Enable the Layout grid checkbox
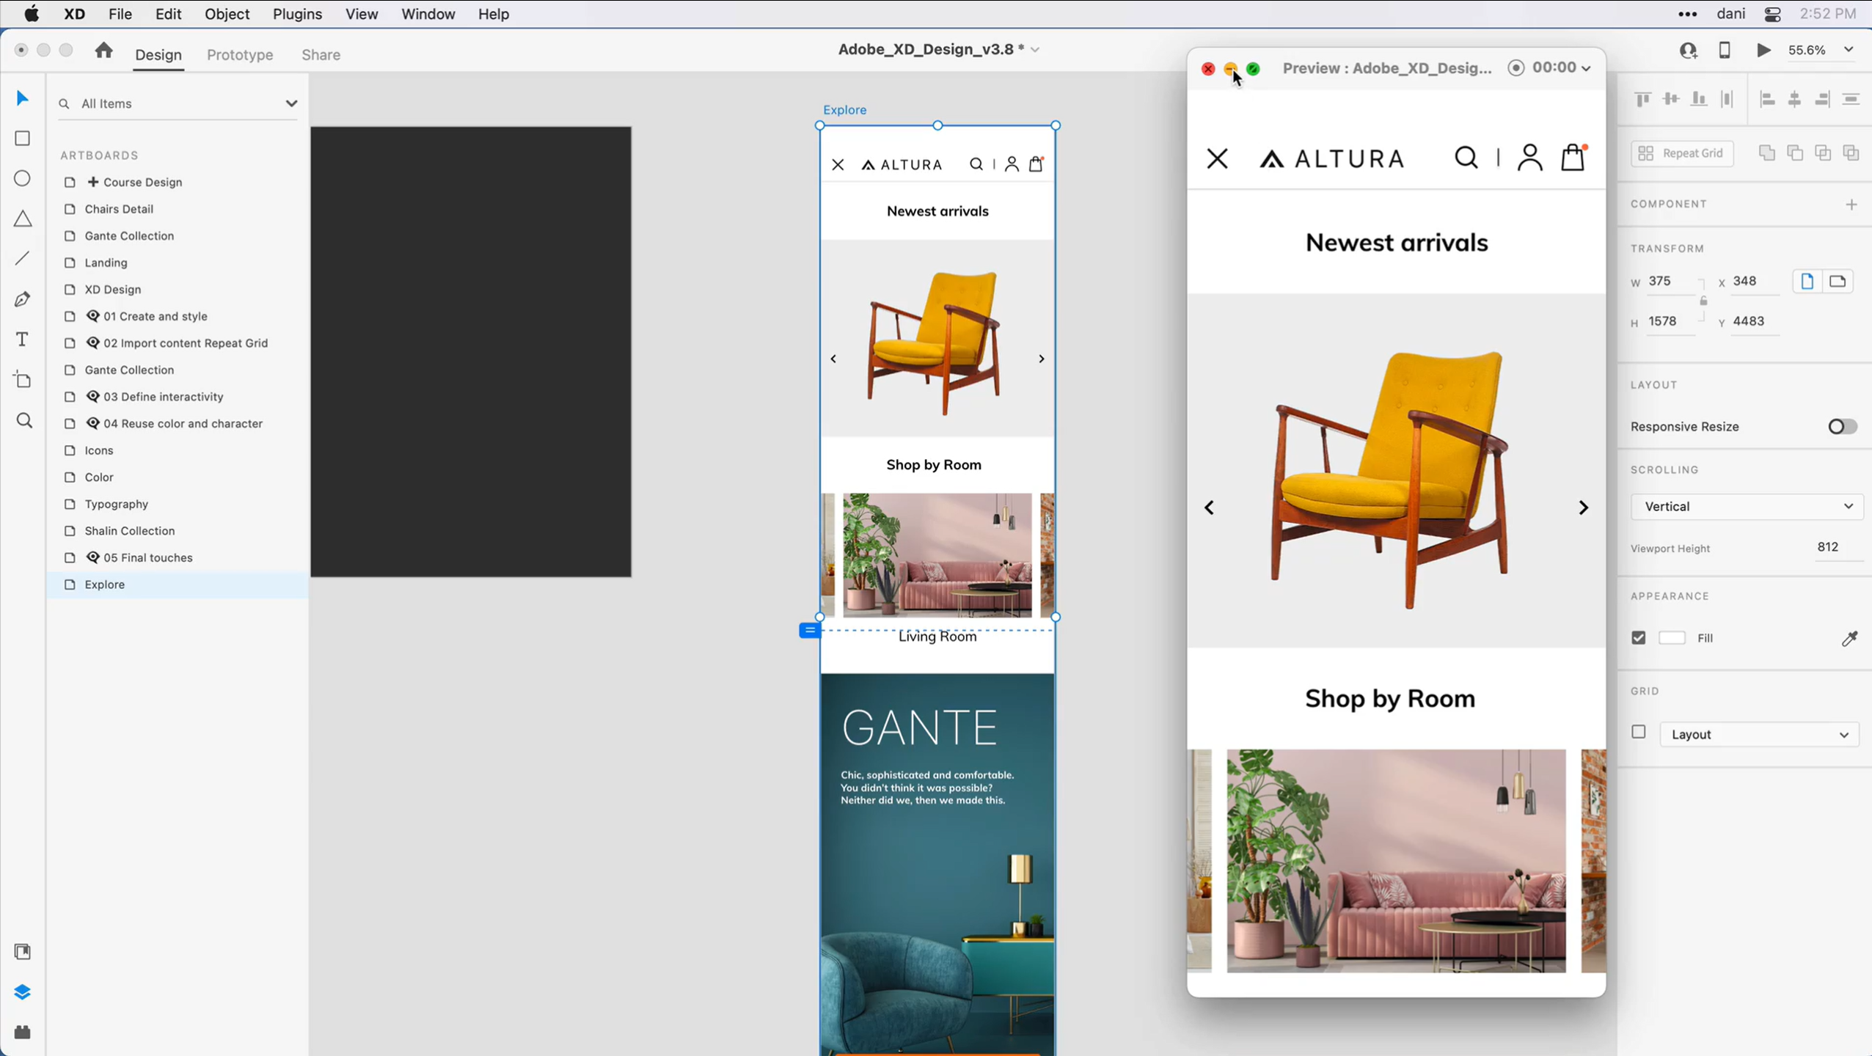1872x1056 pixels. [x=1639, y=732]
